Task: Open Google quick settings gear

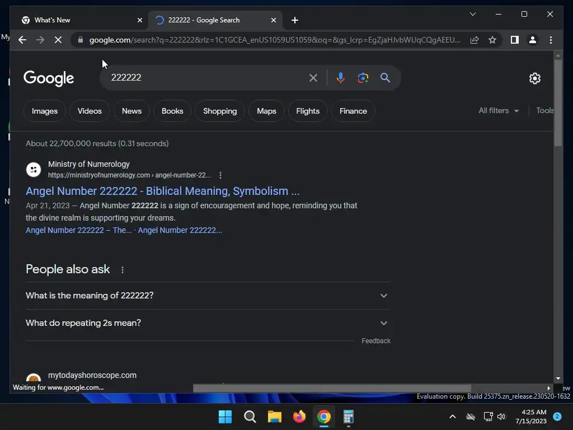Action: click(534, 78)
